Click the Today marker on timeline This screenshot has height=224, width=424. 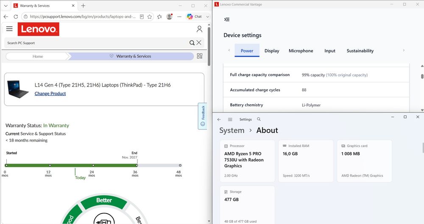pos(80,178)
